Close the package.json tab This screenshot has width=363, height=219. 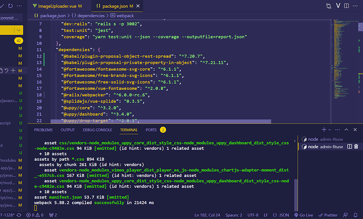point(138,6)
